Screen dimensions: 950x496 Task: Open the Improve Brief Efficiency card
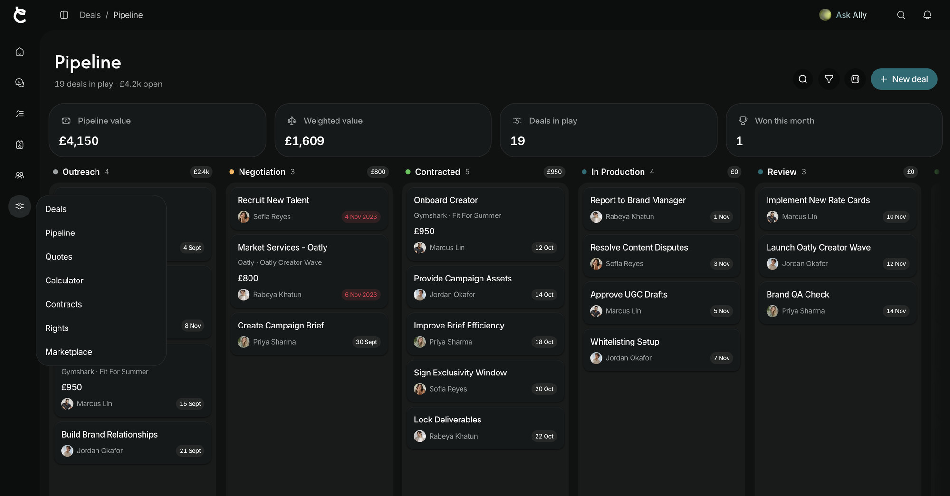coord(485,334)
